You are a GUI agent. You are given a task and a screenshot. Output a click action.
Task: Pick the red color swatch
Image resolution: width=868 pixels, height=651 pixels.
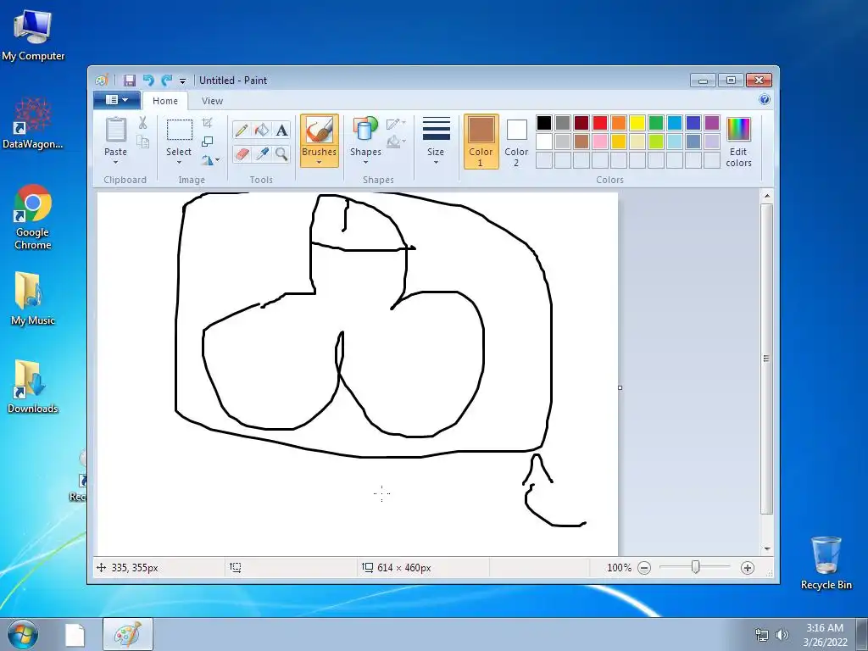(600, 123)
